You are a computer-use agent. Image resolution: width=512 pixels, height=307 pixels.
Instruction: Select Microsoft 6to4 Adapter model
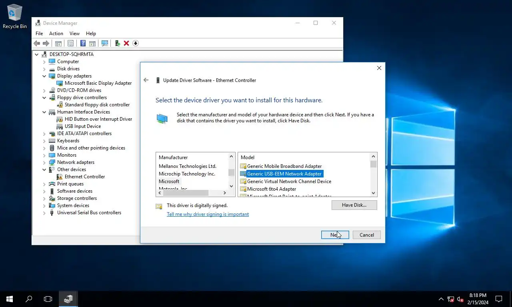(272, 189)
